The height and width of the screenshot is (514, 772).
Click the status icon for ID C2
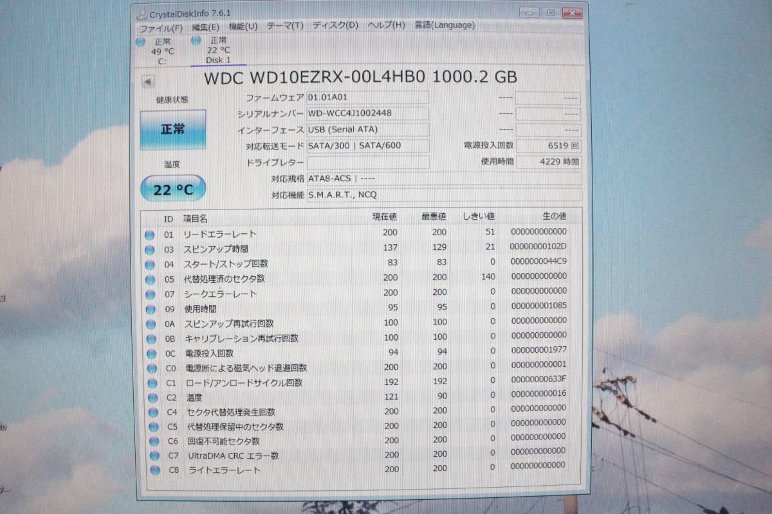(152, 398)
